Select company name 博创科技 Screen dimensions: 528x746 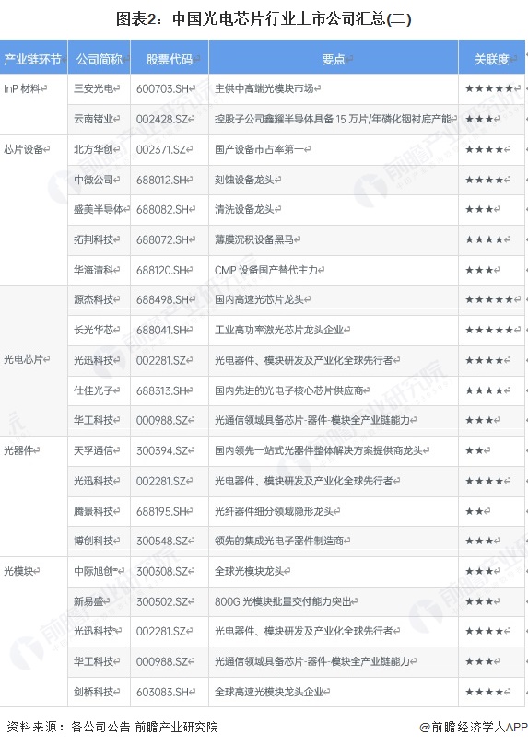[x=93, y=541]
